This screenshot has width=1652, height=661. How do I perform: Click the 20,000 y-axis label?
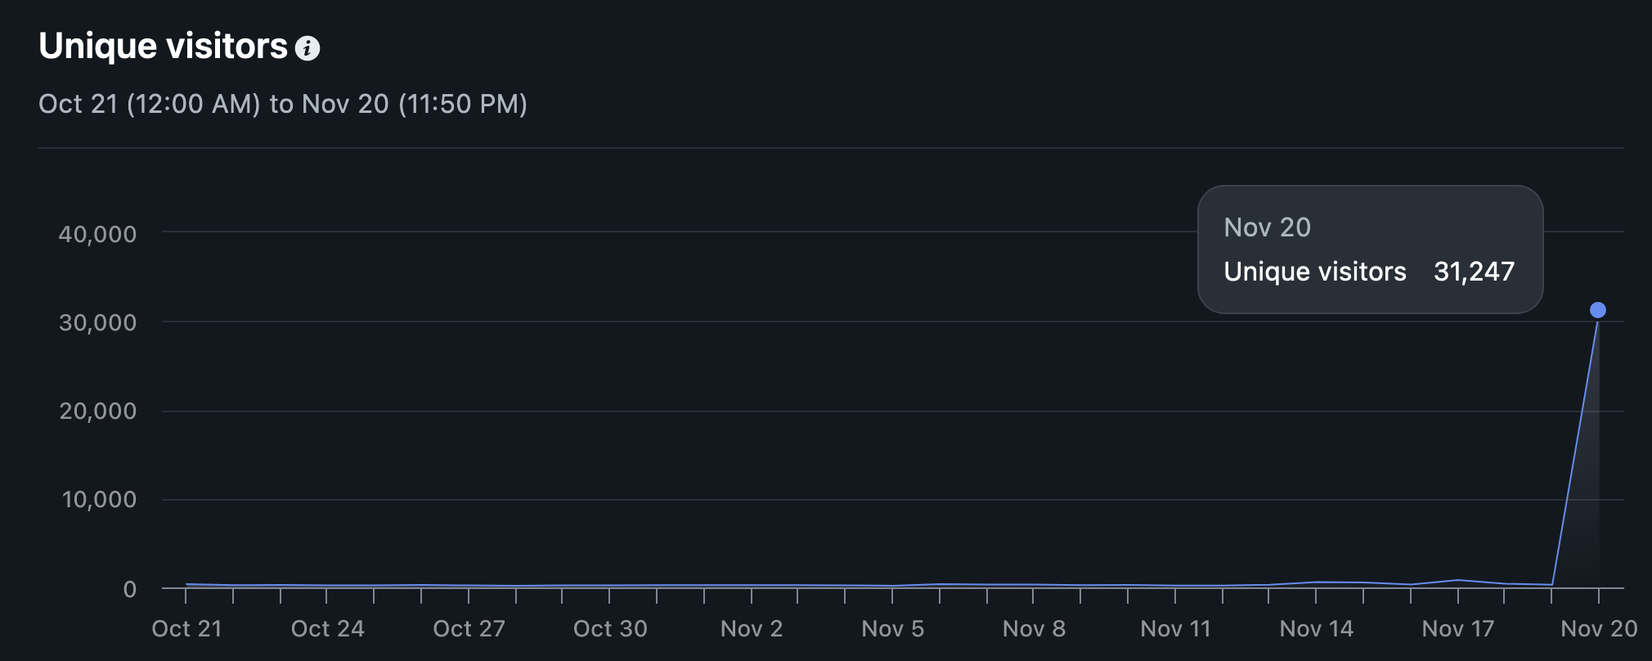pyautogui.click(x=98, y=411)
